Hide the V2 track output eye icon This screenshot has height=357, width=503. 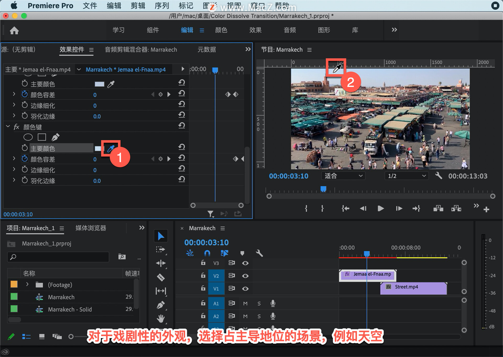245,276
